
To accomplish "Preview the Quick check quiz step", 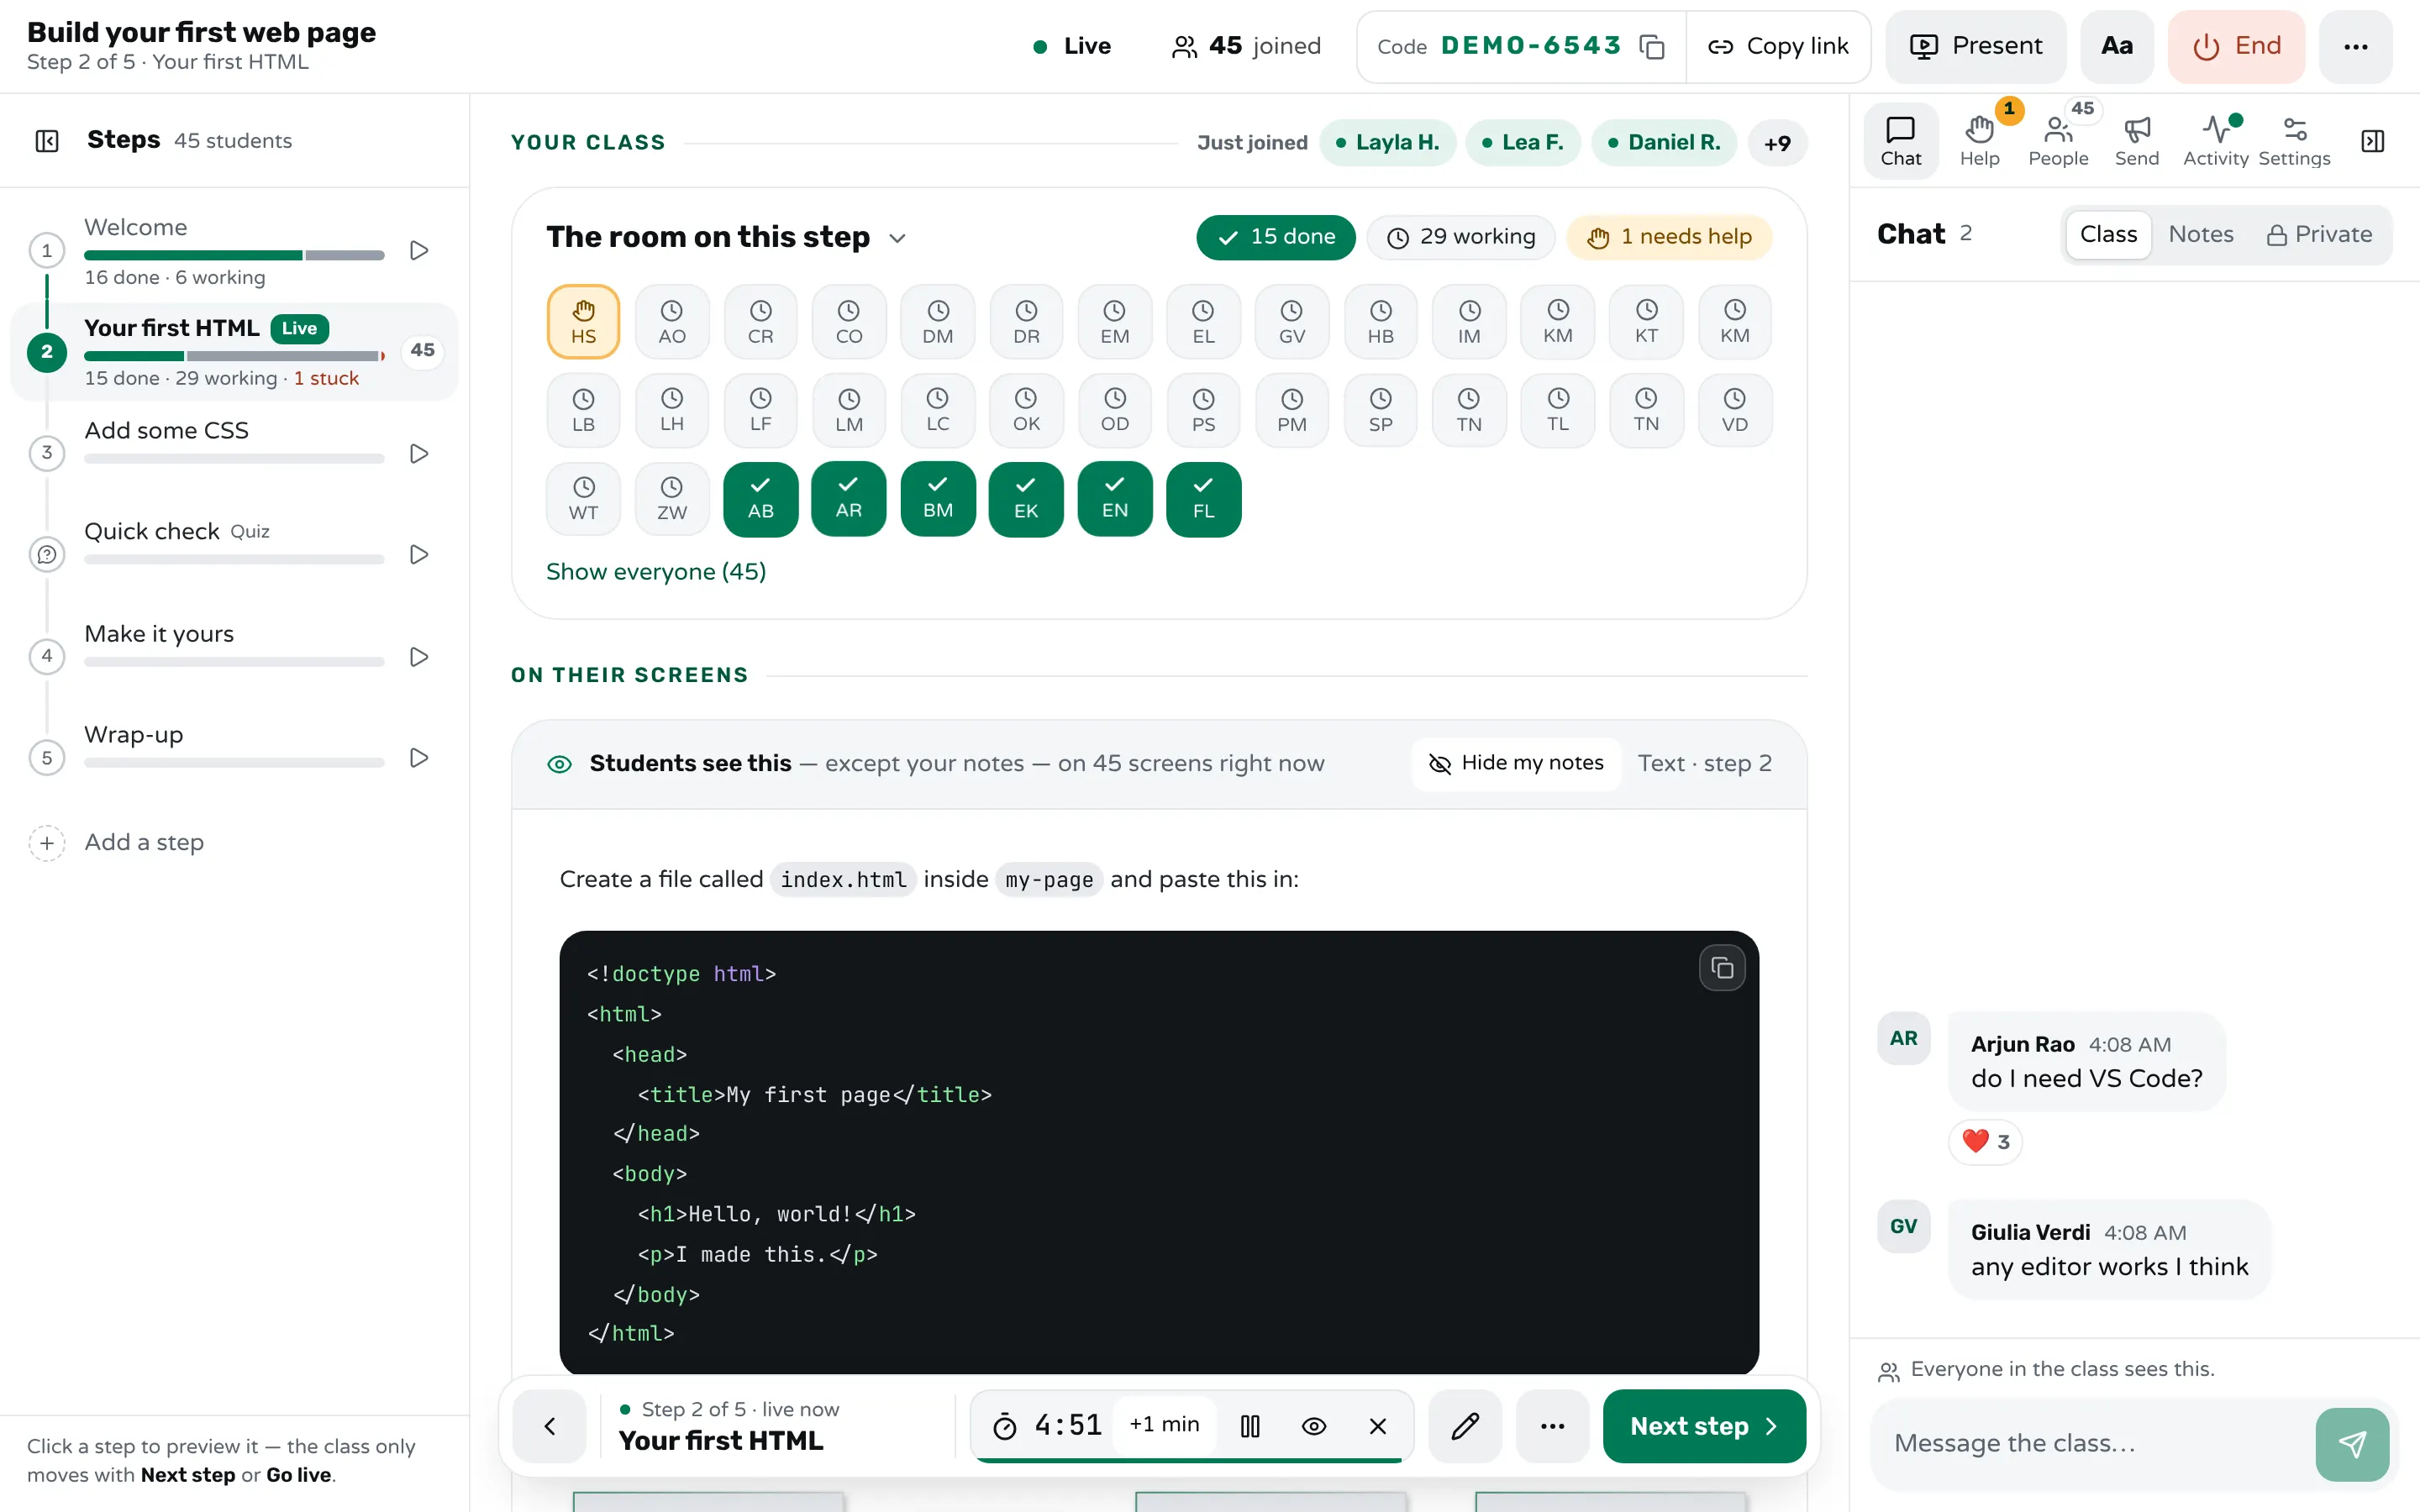I will [419, 555].
